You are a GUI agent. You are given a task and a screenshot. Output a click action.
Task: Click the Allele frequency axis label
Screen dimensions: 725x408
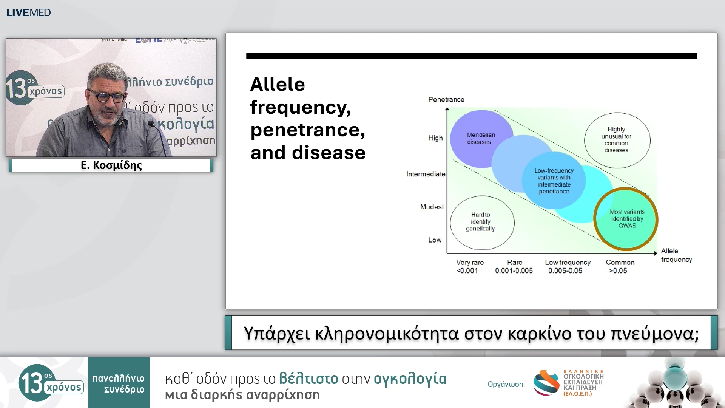[676, 255]
